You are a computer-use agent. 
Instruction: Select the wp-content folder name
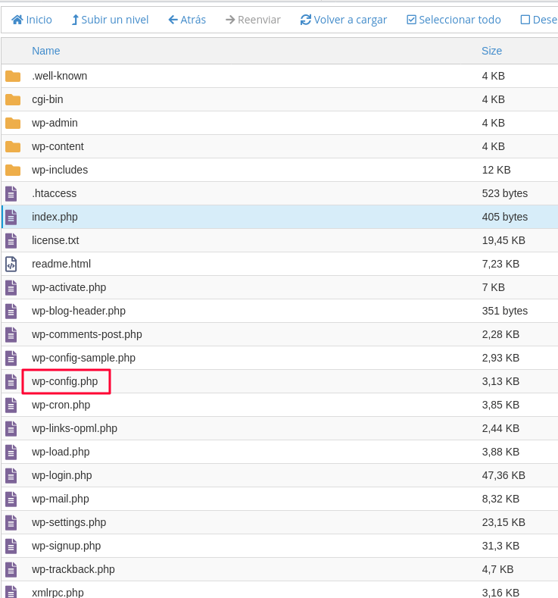pyautogui.click(x=58, y=146)
